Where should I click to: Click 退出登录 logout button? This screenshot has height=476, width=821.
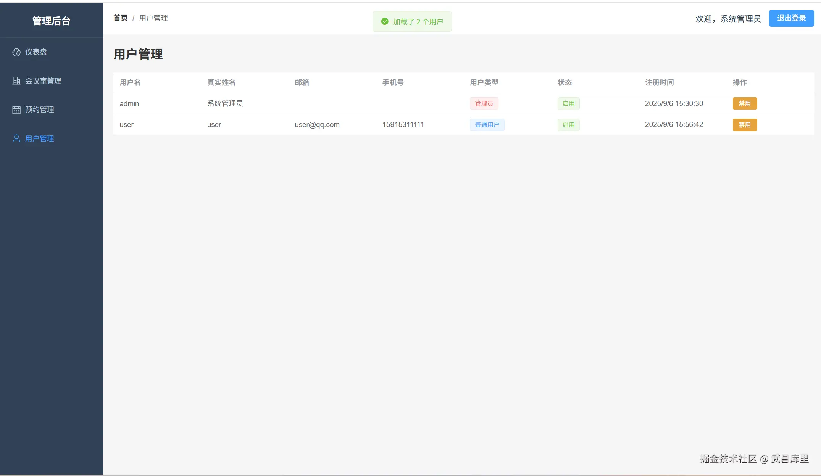(791, 18)
